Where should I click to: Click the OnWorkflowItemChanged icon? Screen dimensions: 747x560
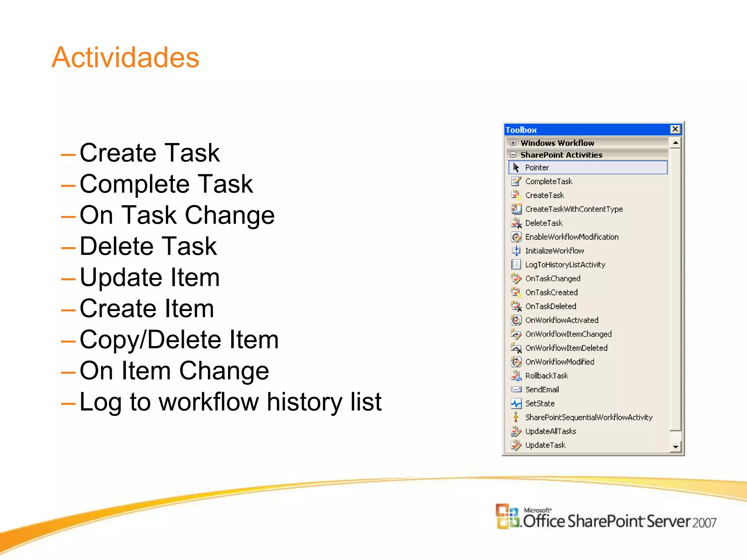point(516,334)
